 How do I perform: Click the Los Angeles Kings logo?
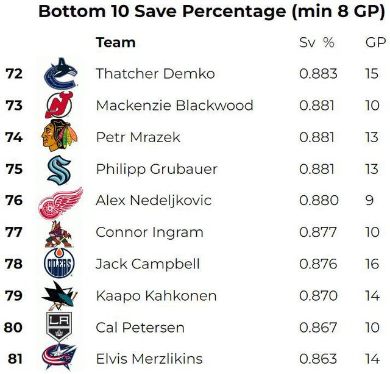[60, 328]
